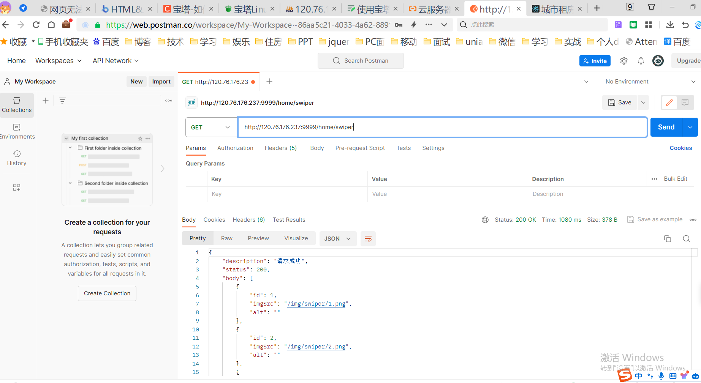The height and width of the screenshot is (383, 701).
Task: Click the edit pencil icon beside Save
Action: click(669, 102)
